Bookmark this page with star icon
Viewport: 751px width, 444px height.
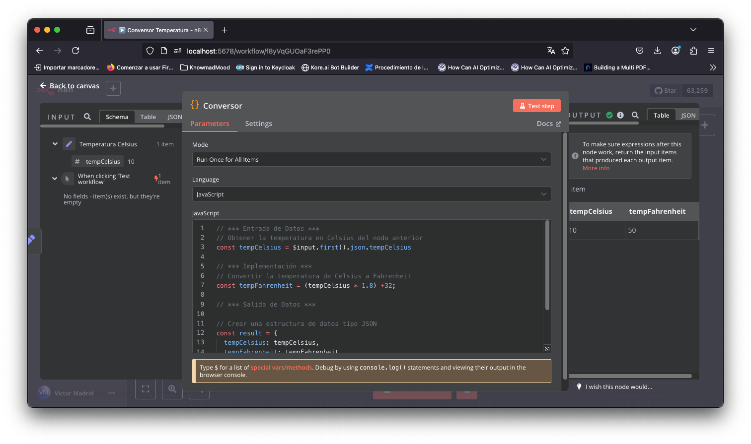point(565,51)
